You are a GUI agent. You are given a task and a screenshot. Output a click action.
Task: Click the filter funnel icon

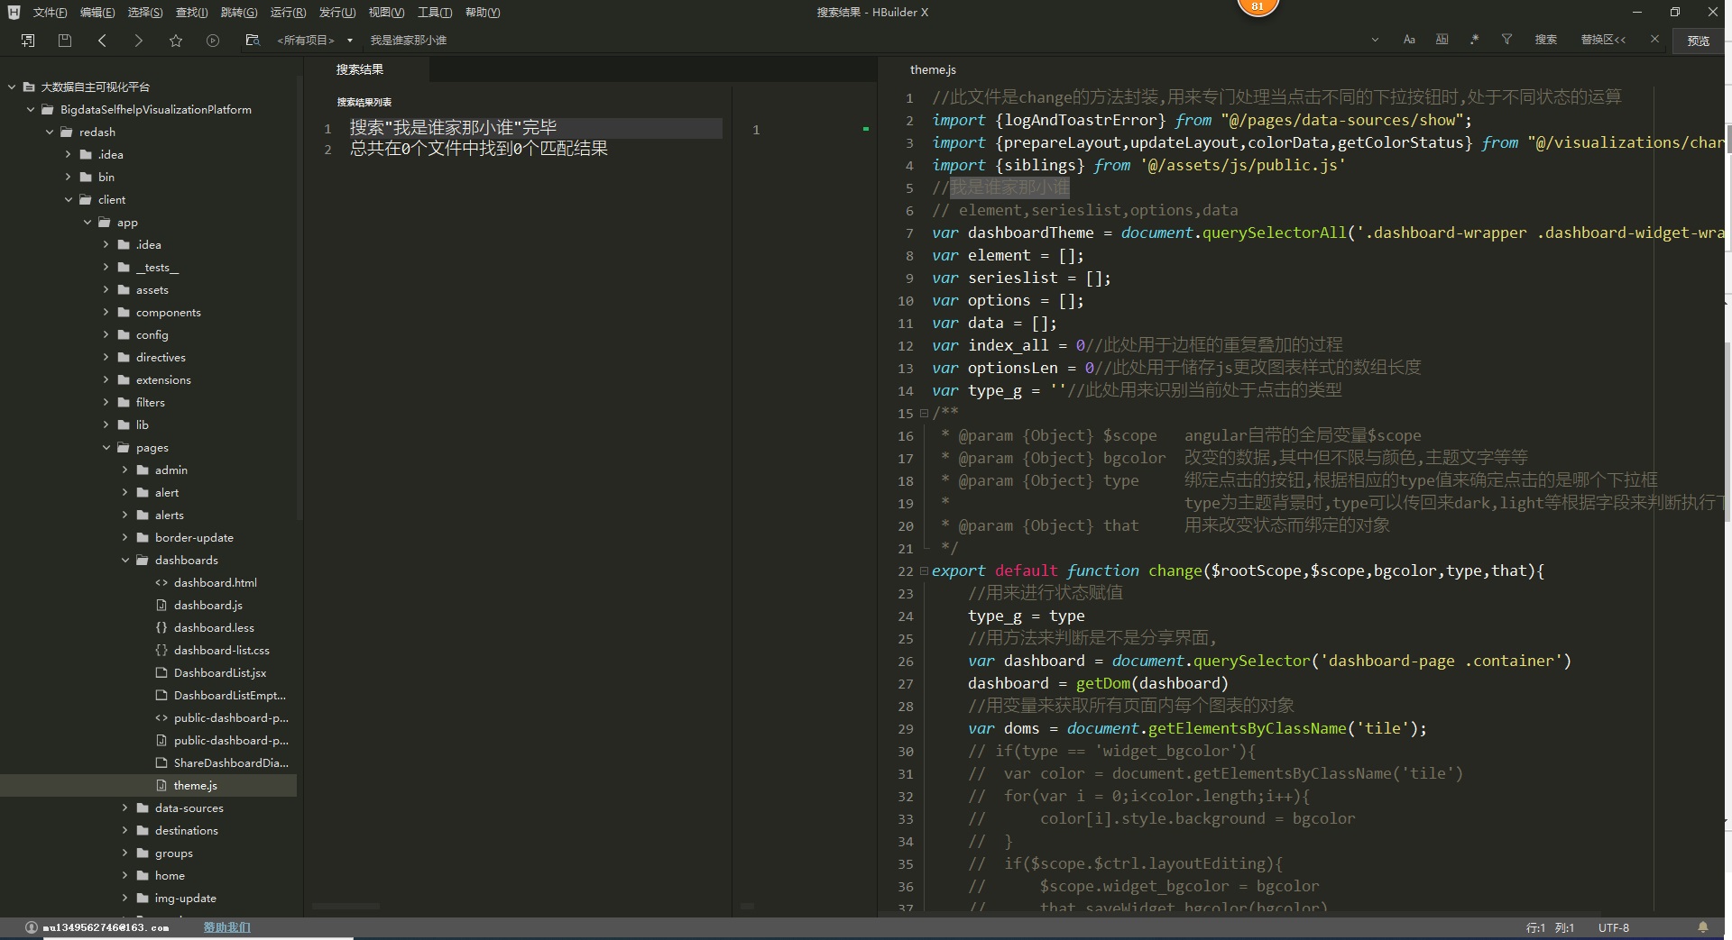point(1506,40)
